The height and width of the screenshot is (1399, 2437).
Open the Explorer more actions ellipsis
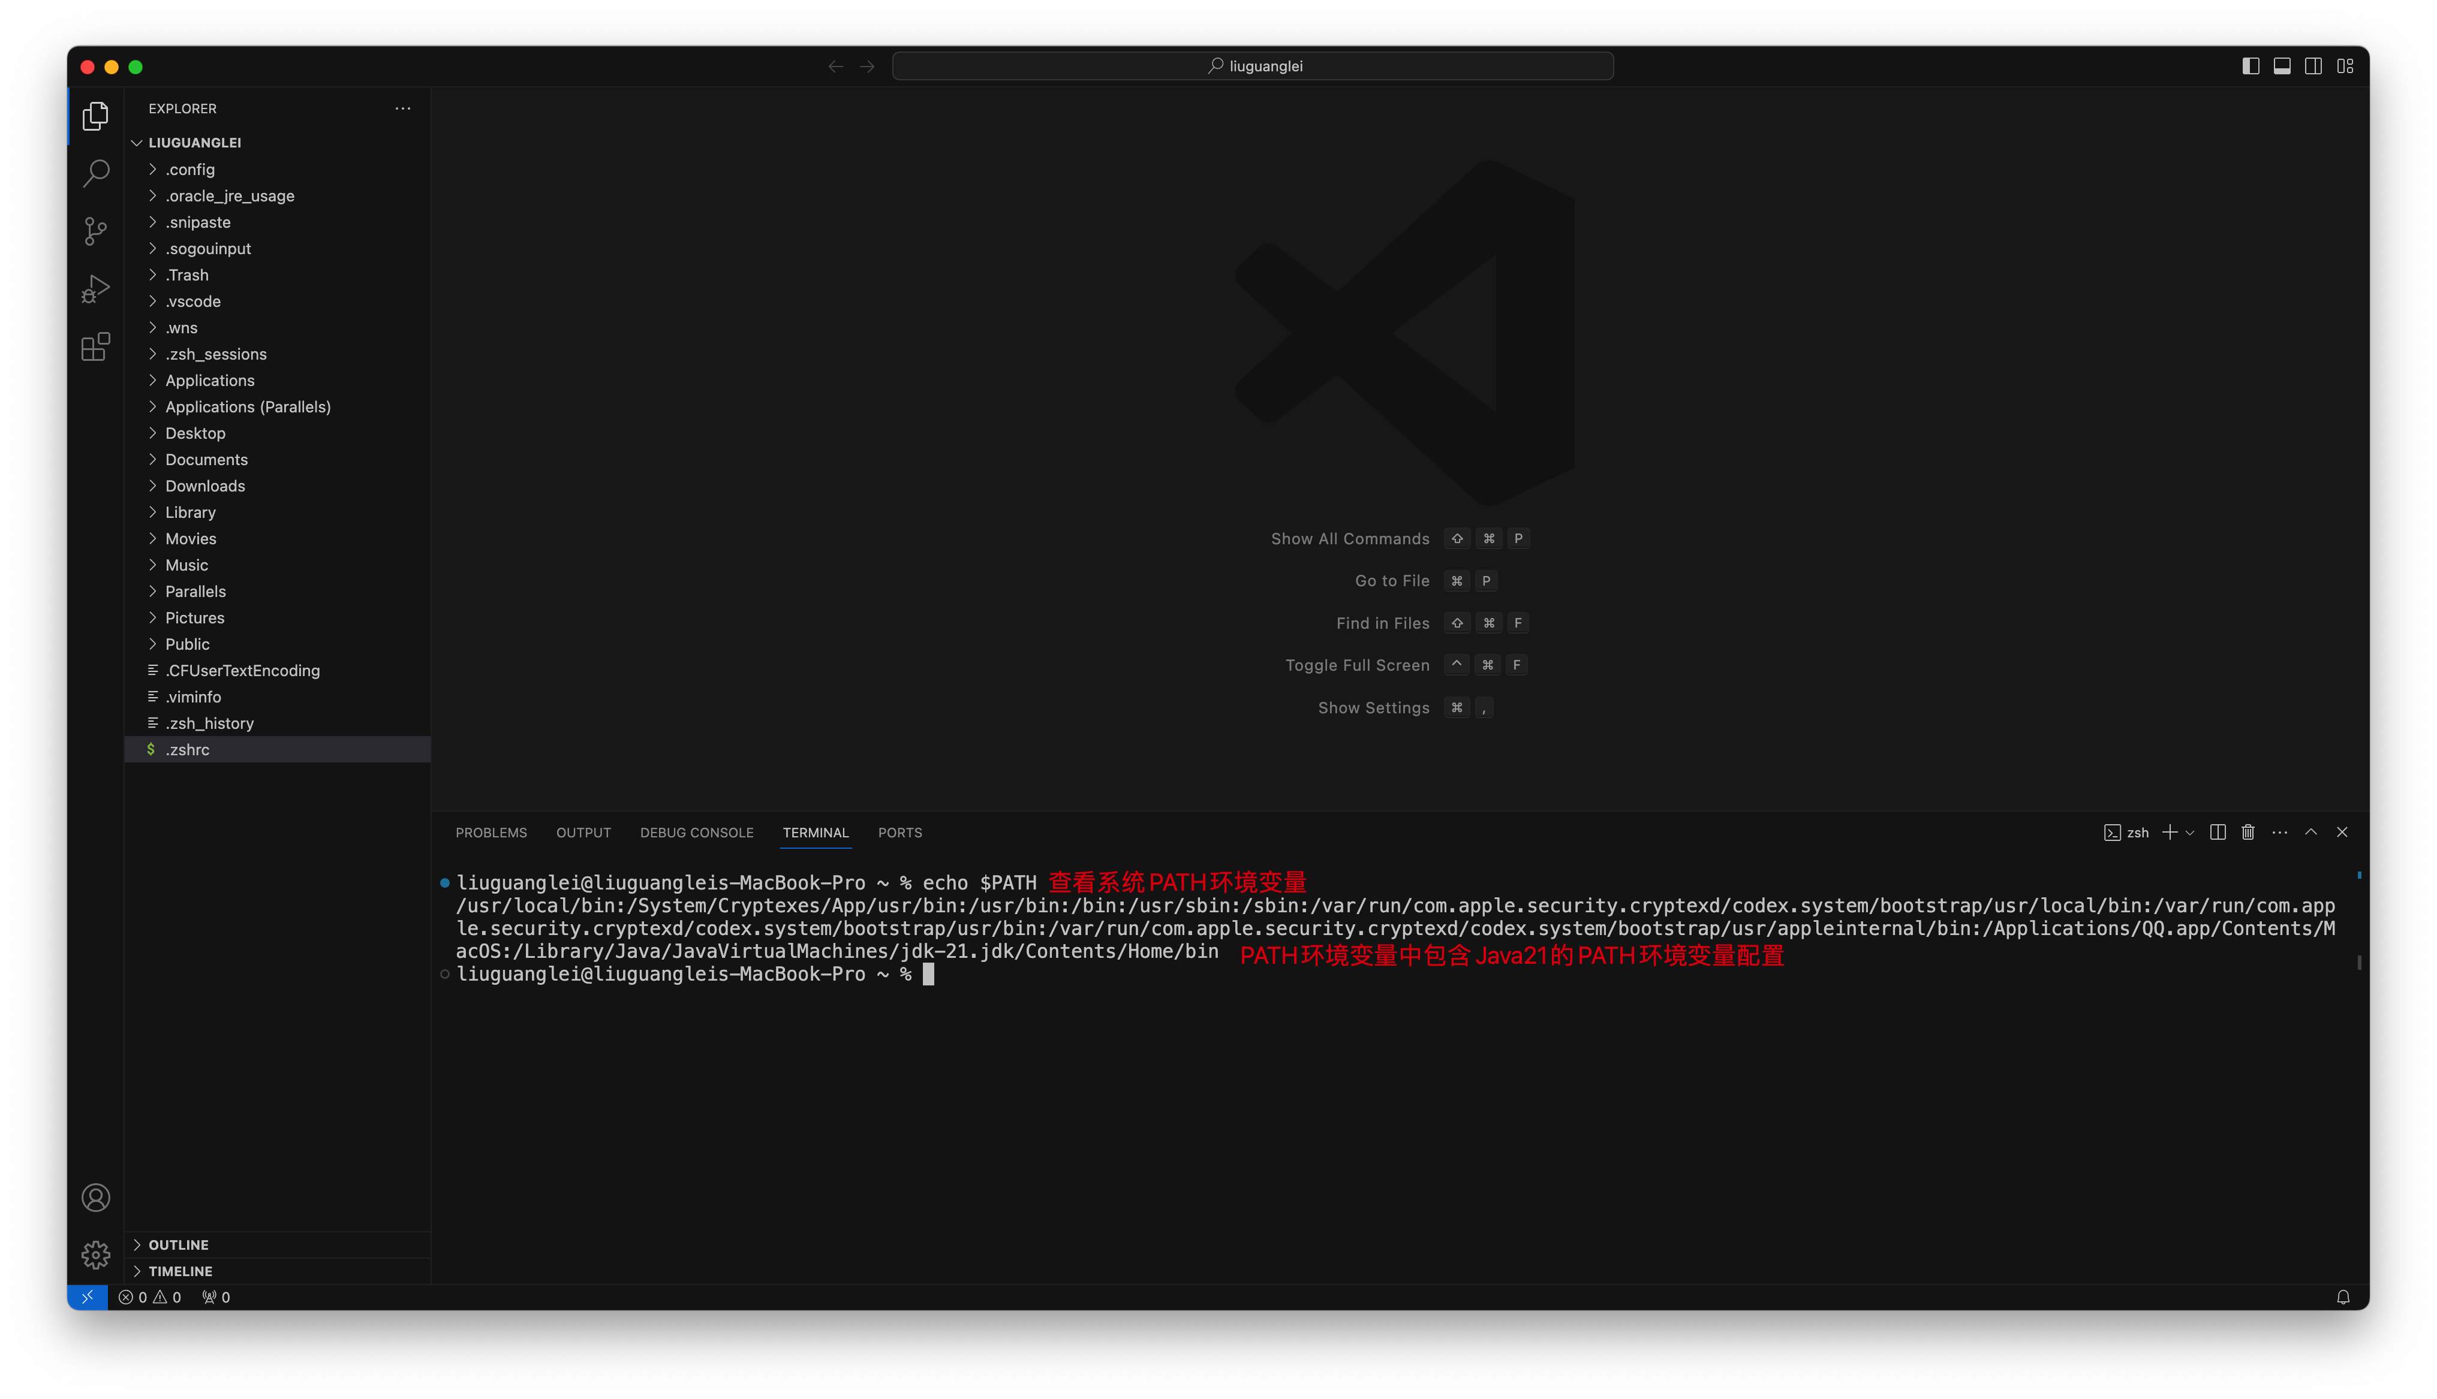tap(402, 108)
